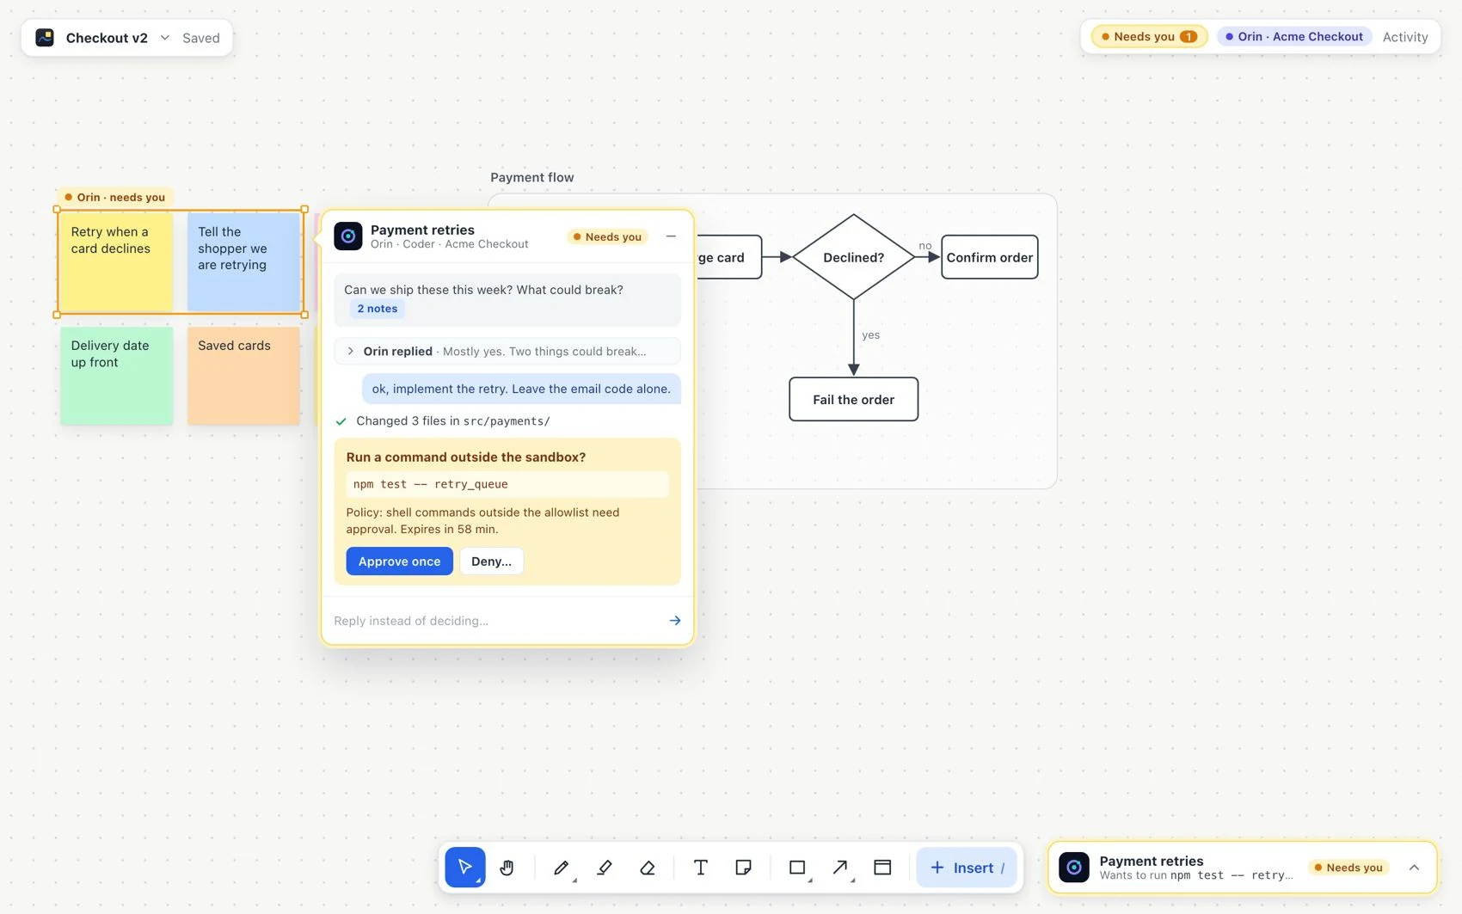Viewport: 1462px width, 914px height.
Task: Click the Payment flow frame title
Action: click(x=531, y=177)
